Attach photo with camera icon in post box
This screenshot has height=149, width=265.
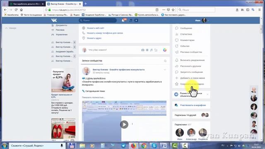pos(143,50)
